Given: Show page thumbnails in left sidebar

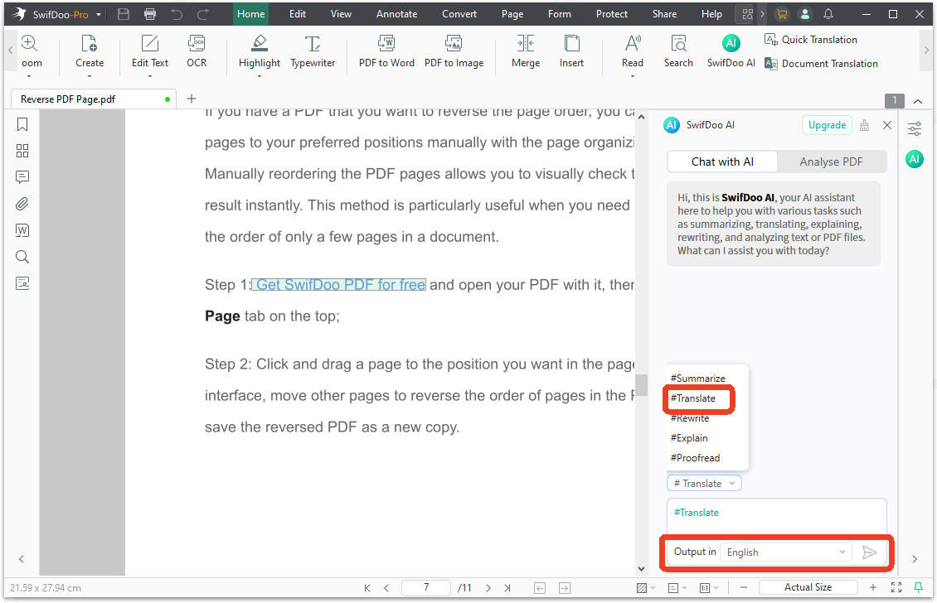Looking at the screenshot, I should 22,151.
